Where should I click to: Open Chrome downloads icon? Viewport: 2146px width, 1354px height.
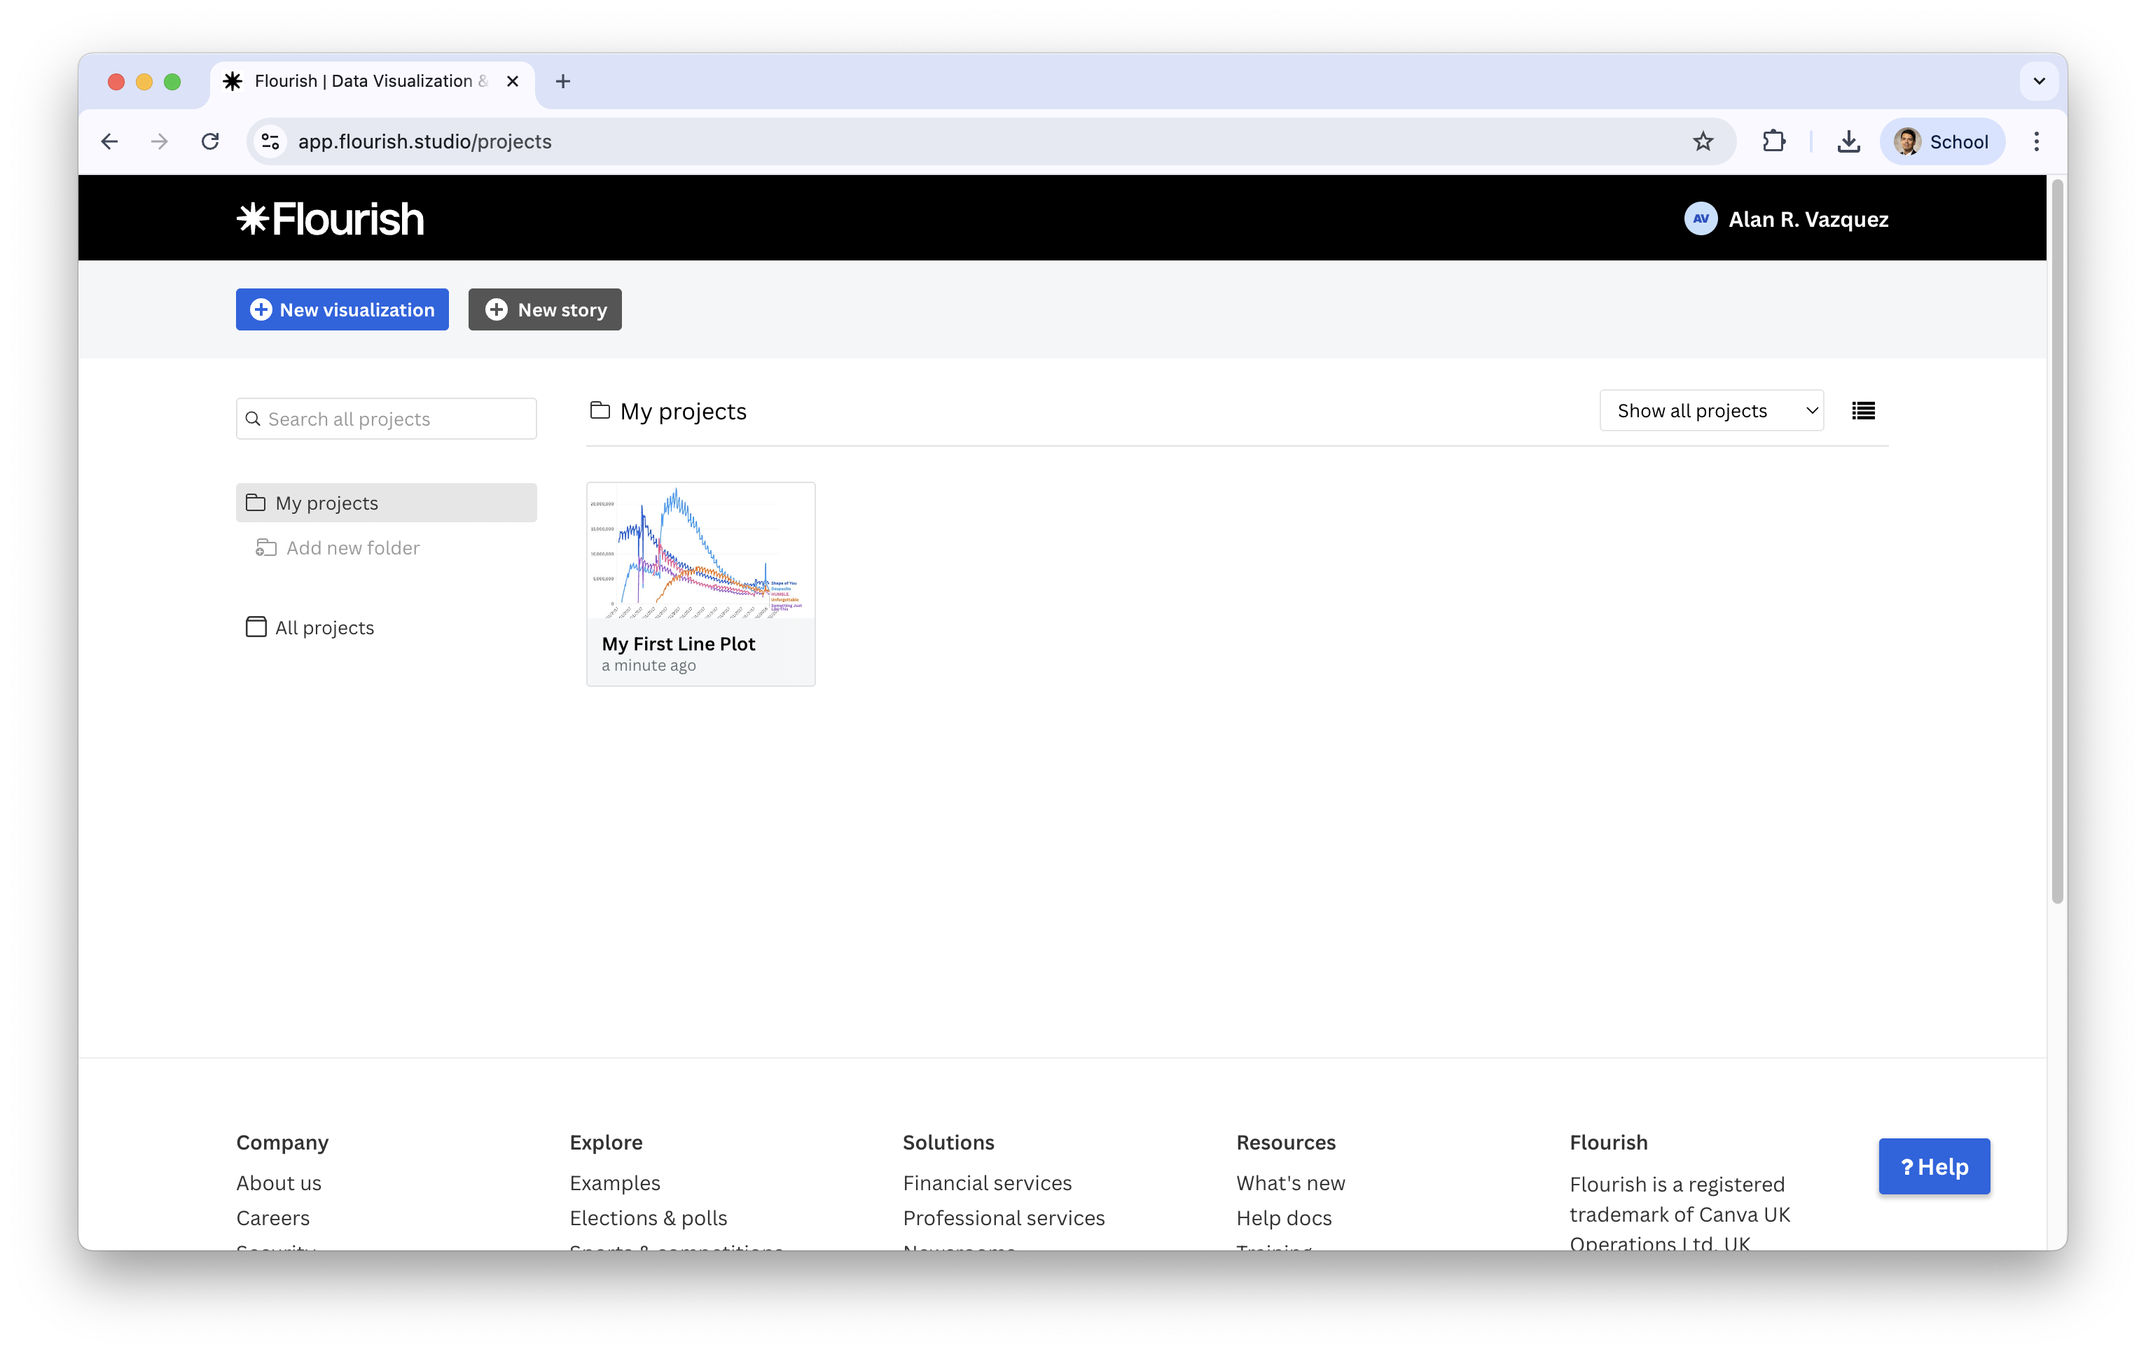click(x=1848, y=141)
